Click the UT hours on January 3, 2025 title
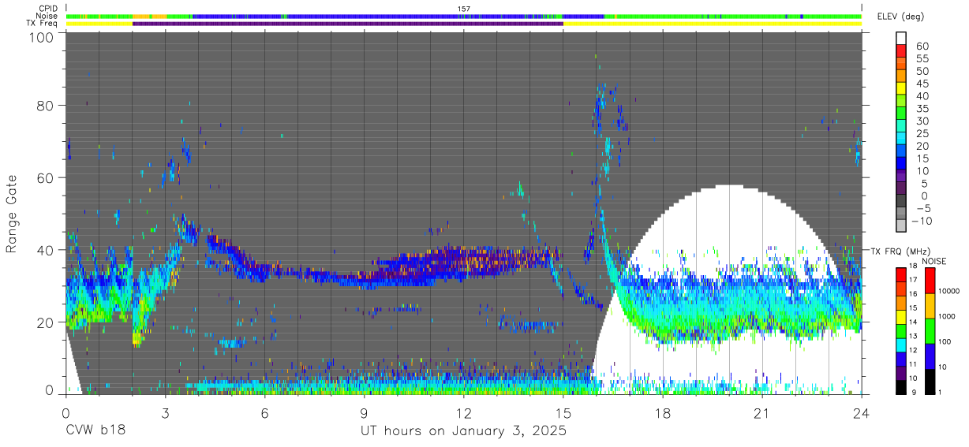 click(464, 431)
